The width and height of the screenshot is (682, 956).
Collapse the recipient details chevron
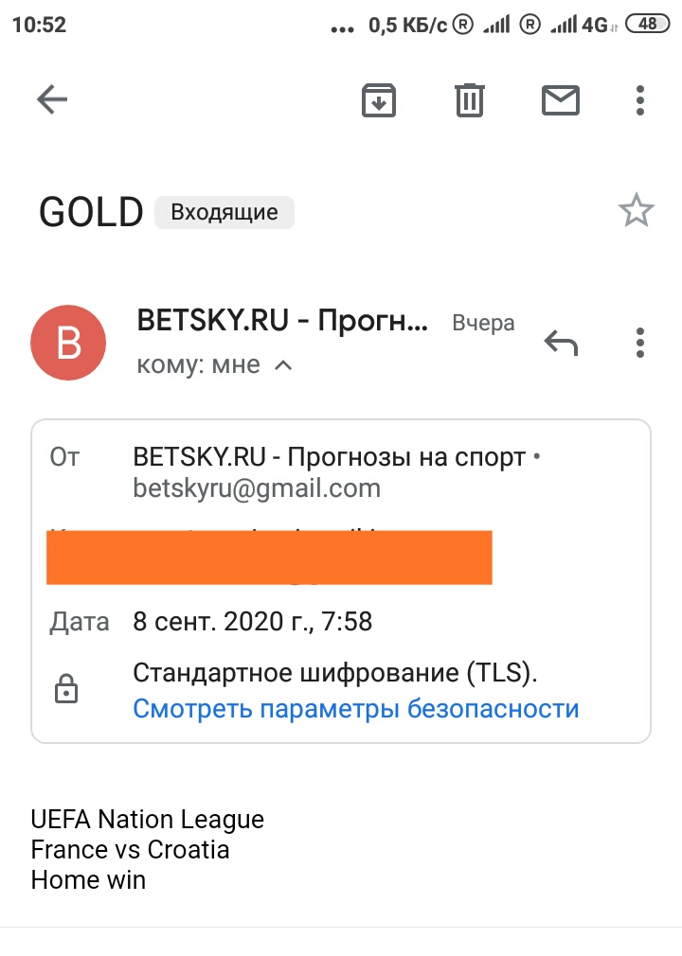click(x=283, y=365)
